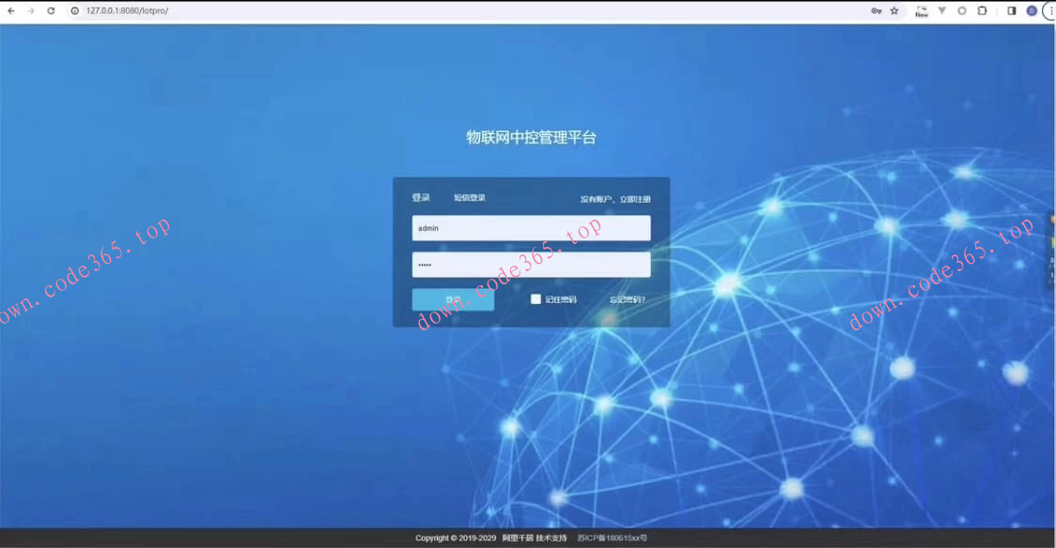Viewport: 1056px width, 548px height.
Task: Select the 登录 login tab
Action: coord(421,199)
